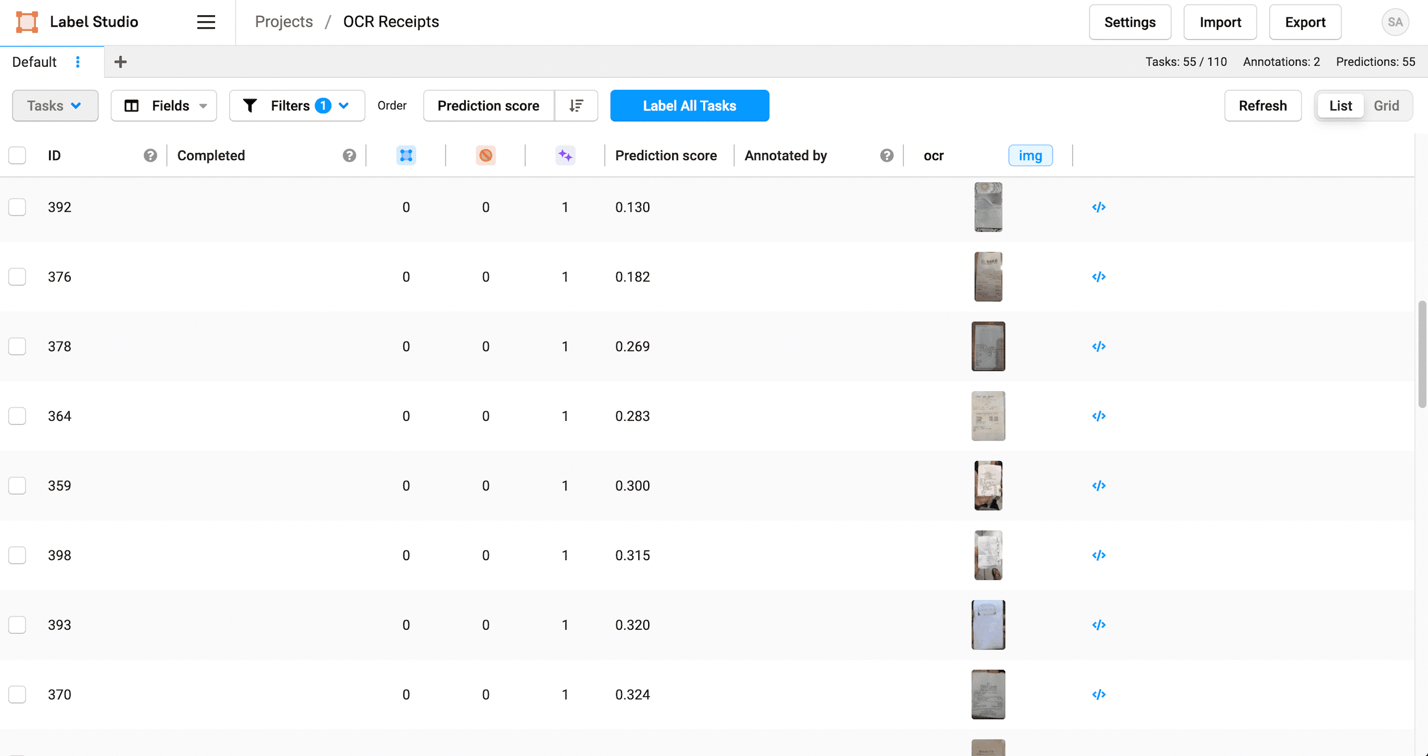The image size is (1428, 756).
Task: Open the hamburger menu icon
Action: (205, 22)
